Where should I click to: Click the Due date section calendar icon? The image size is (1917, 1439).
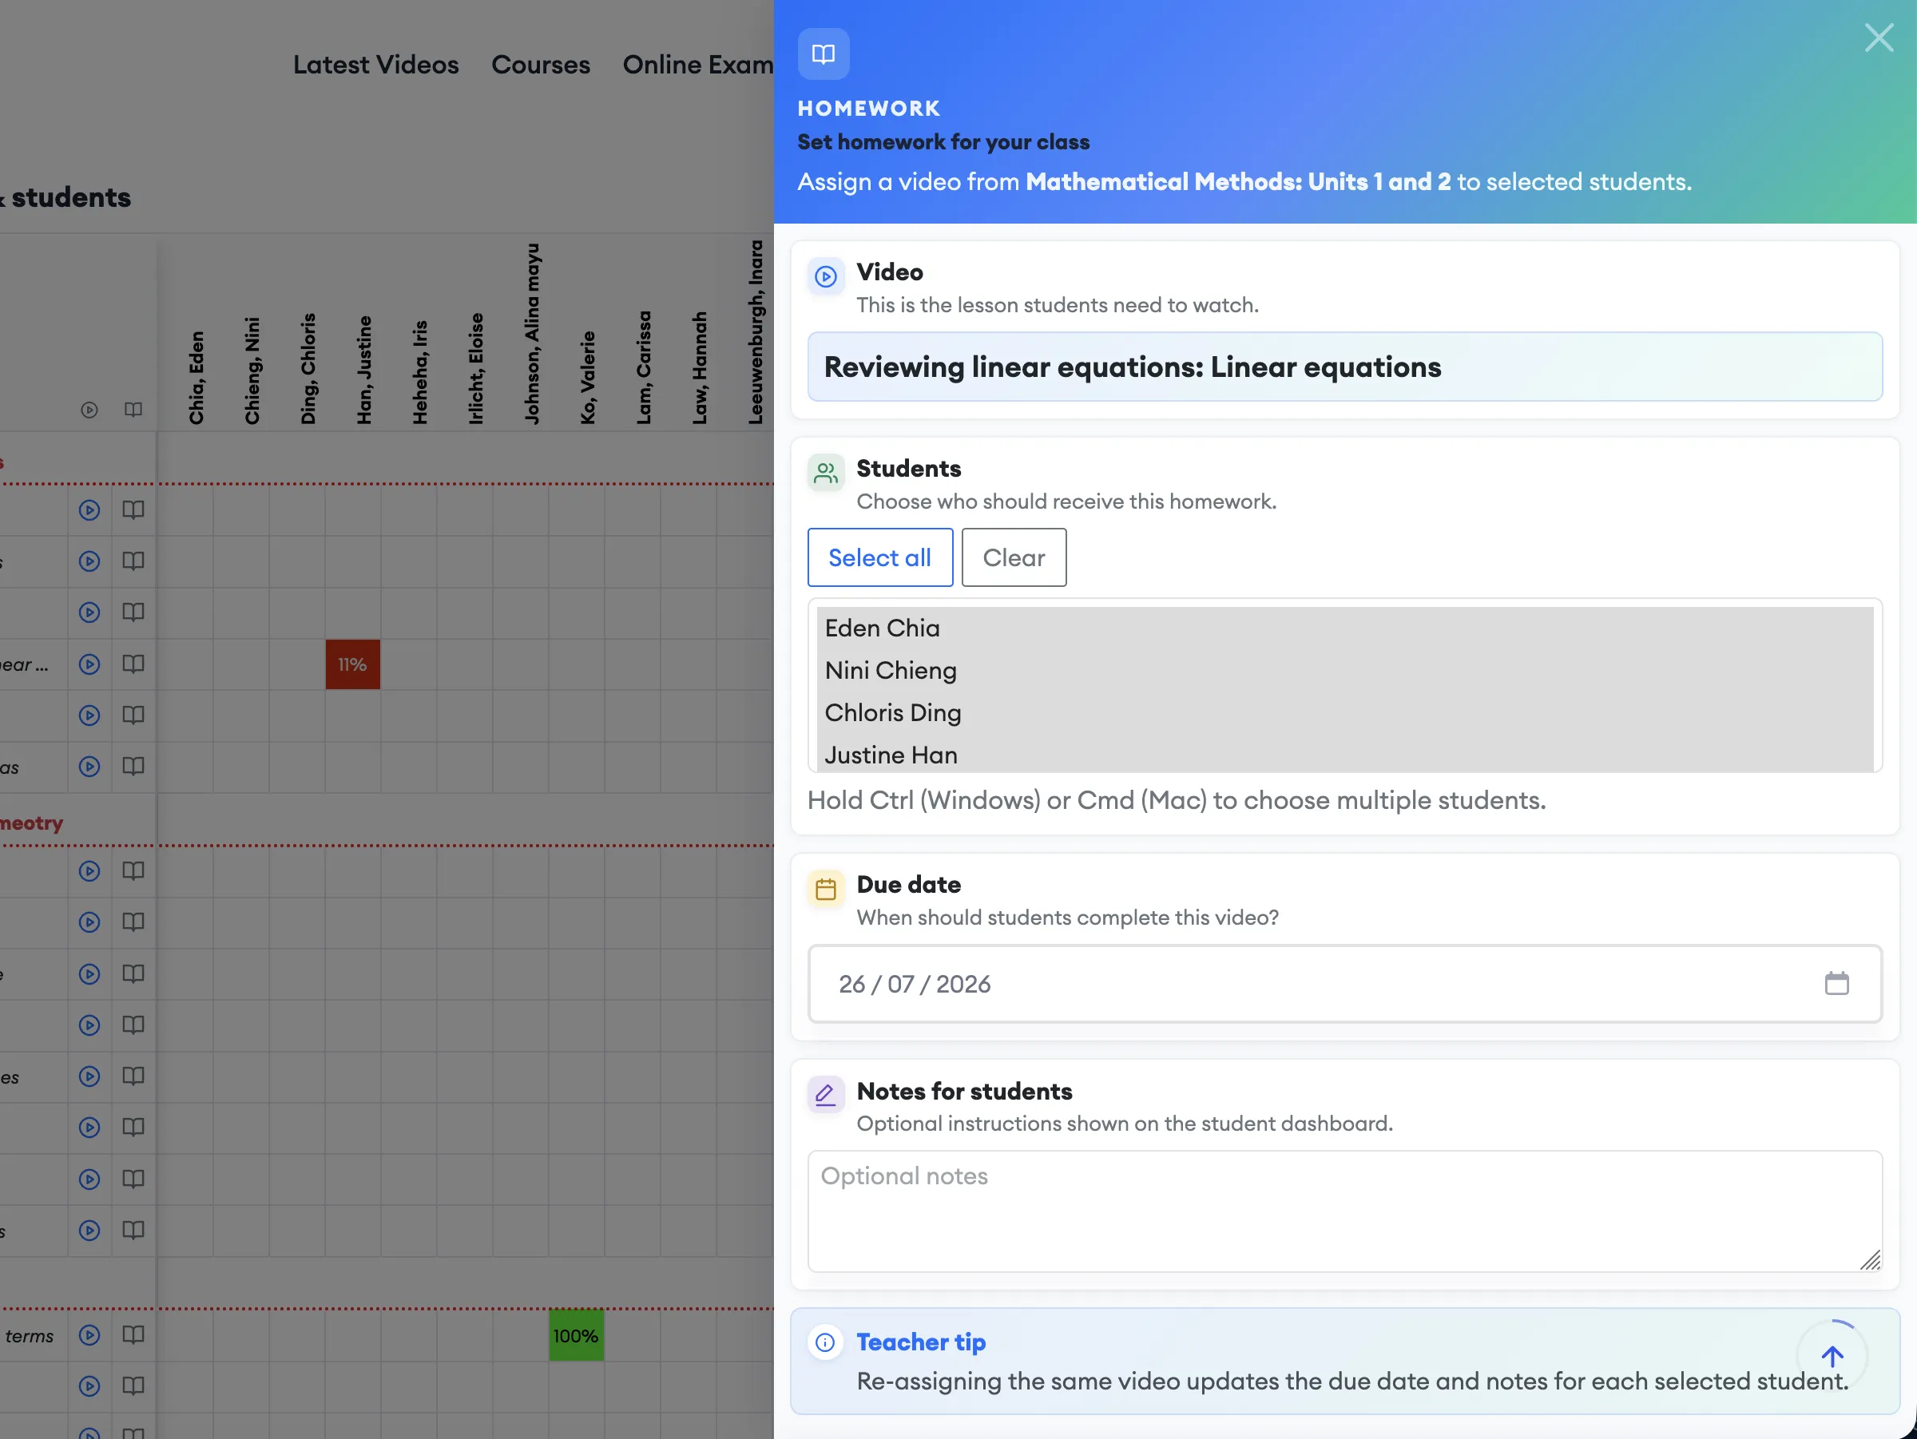click(x=826, y=889)
